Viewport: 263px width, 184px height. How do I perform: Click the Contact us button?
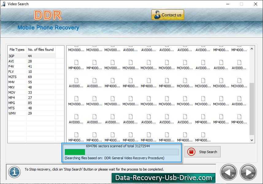tap(168, 15)
